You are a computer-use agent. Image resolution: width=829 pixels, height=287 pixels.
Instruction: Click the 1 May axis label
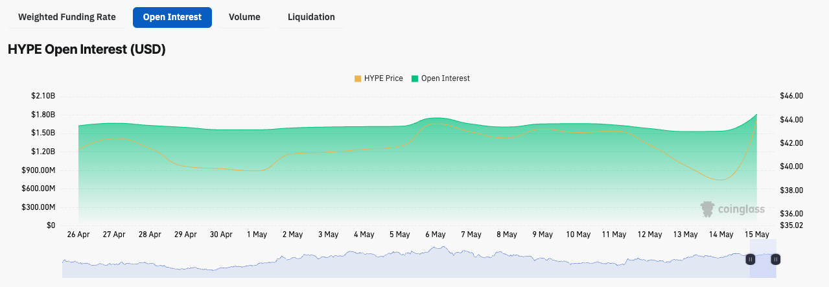click(x=257, y=235)
